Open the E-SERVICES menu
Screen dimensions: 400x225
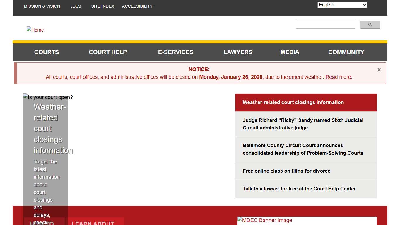pos(176,52)
